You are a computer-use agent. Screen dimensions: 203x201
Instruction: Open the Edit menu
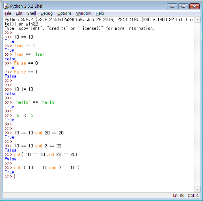[x=19, y=13]
